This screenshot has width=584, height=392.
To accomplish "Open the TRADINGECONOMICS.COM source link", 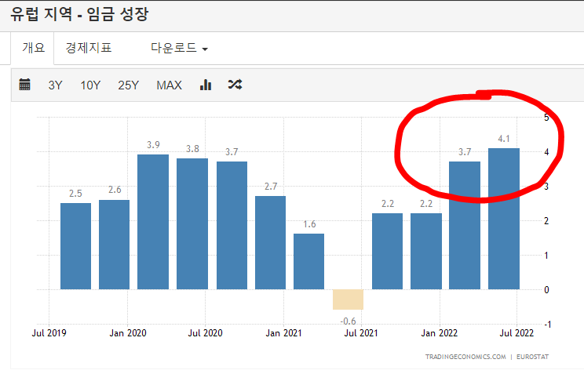I will pos(465,357).
